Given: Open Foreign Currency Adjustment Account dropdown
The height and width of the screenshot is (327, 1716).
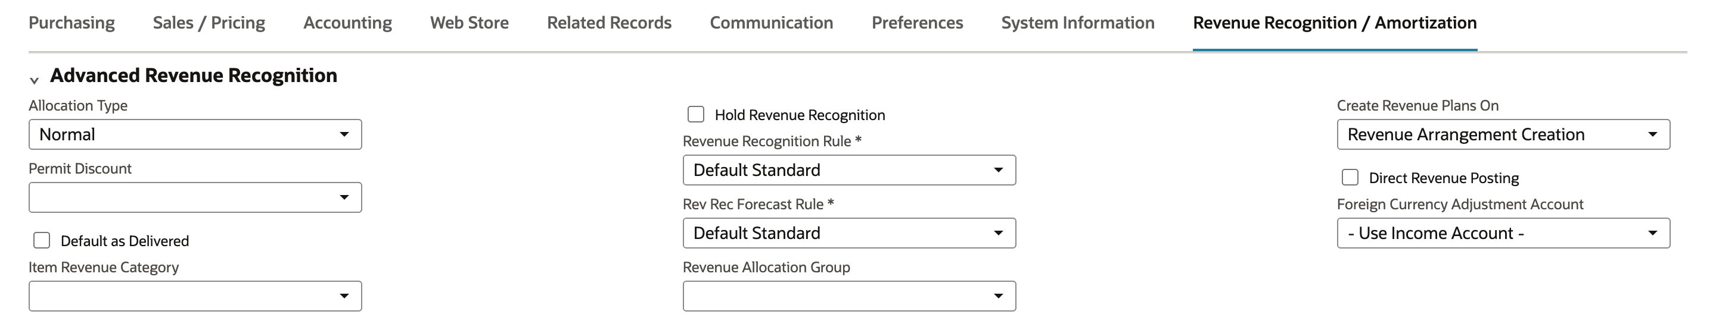Looking at the screenshot, I should click(x=1503, y=233).
